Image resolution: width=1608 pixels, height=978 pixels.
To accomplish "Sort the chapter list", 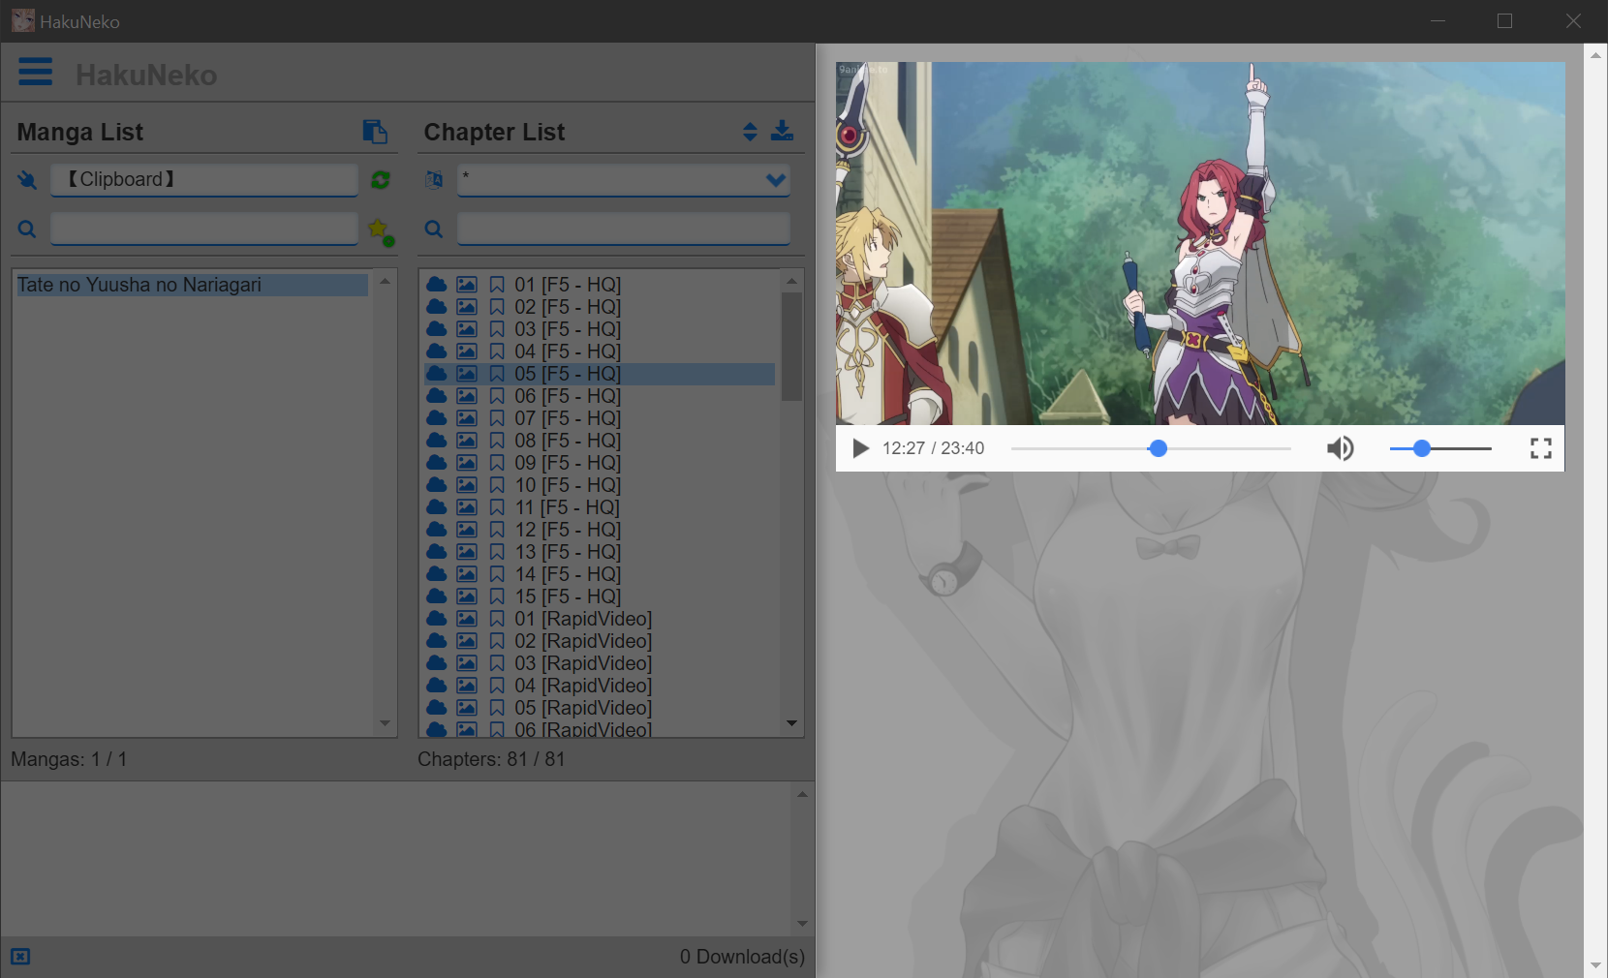I will [750, 132].
